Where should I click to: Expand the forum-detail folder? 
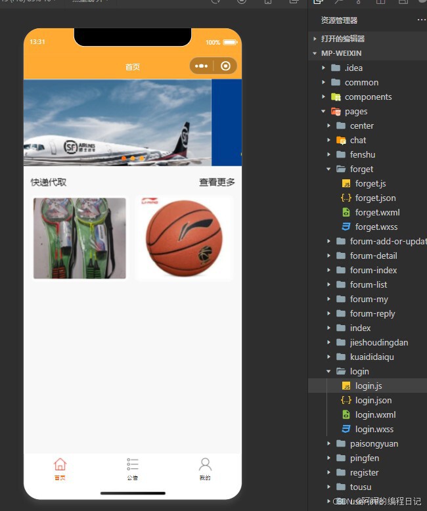click(x=367, y=255)
